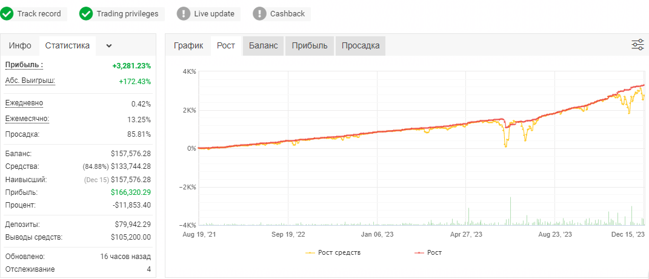Show the Просадка chart tab
Image resolution: width=649 pixels, height=279 pixels.
tap(361, 45)
